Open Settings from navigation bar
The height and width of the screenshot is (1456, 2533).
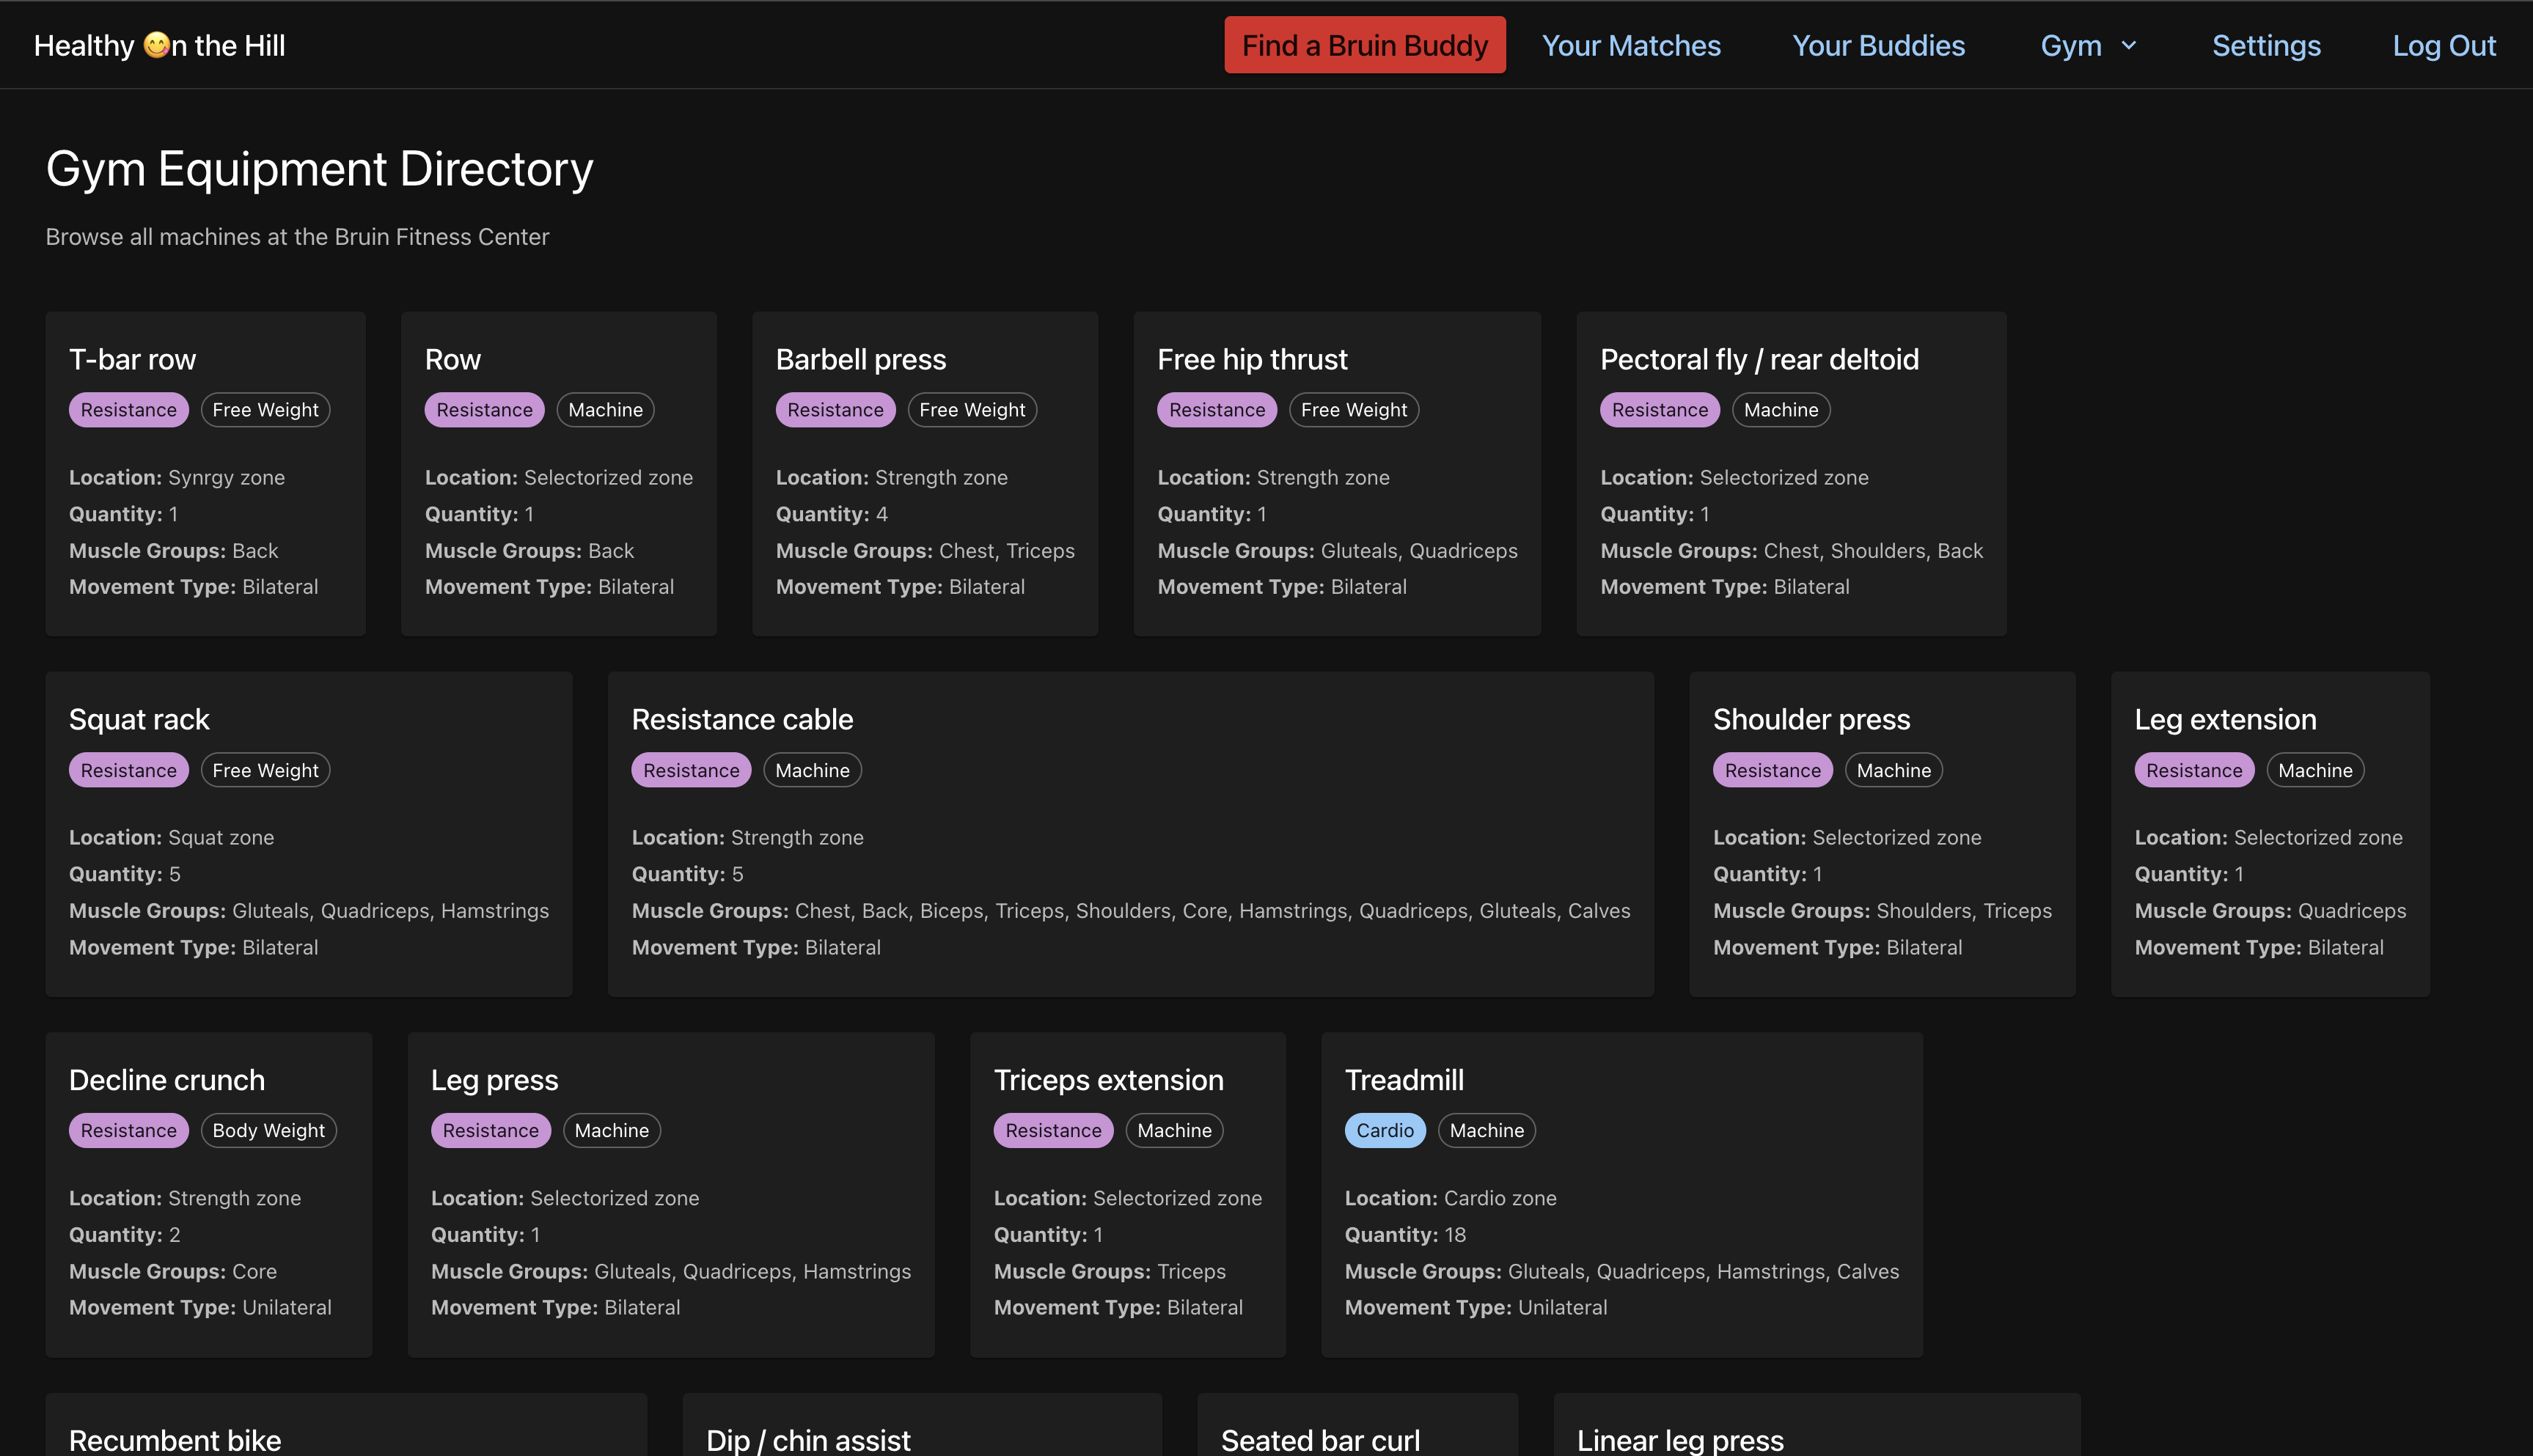click(2265, 45)
